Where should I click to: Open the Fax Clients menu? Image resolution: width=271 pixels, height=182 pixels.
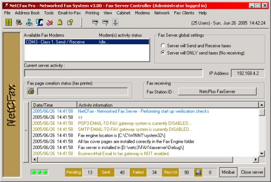pos(184,13)
